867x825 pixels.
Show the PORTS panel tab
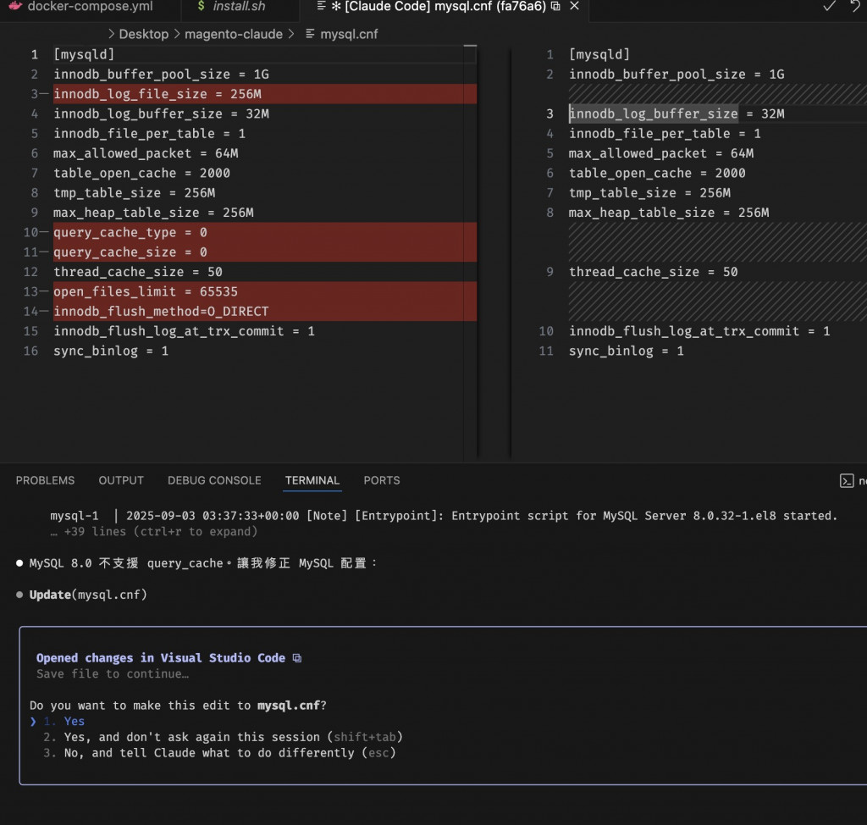click(381, 480)
